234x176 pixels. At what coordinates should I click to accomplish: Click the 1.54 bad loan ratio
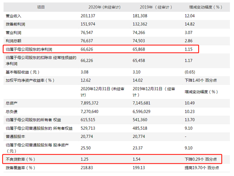click(137, 159)
